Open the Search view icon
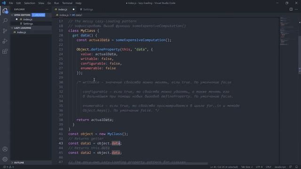The image size is (301, 169). 5,21
